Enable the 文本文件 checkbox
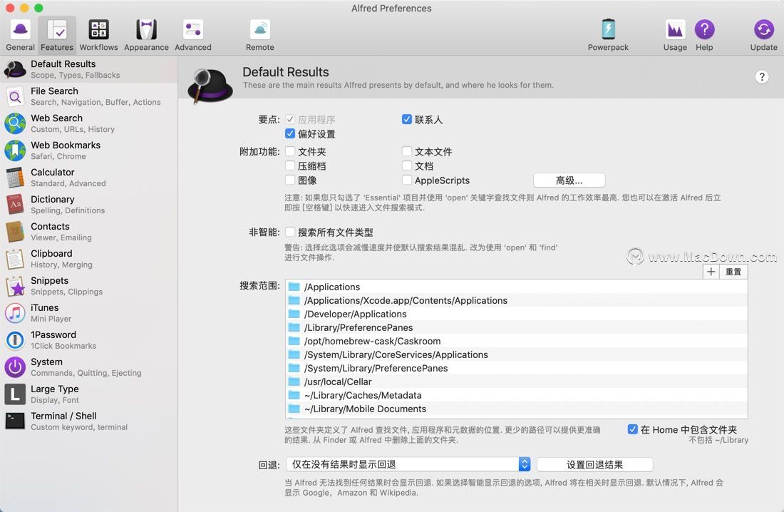 [x=406, y=151]
